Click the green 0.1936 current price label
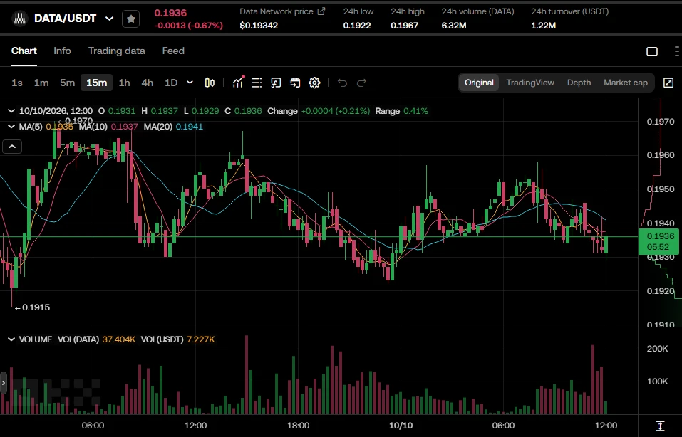This screenshot has height=437, width=682. [x=658, y=241]
